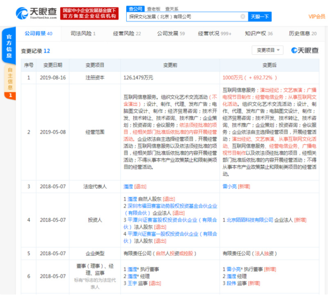Open 雷小亮 legal representative link

pyautogui.click(x=229, y=186)
